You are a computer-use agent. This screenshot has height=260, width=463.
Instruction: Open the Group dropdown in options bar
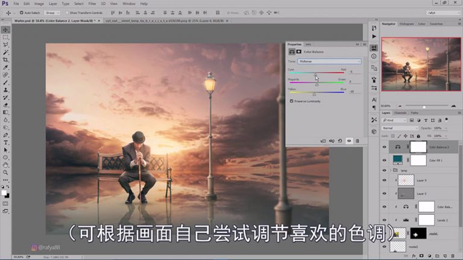(52, 13)
